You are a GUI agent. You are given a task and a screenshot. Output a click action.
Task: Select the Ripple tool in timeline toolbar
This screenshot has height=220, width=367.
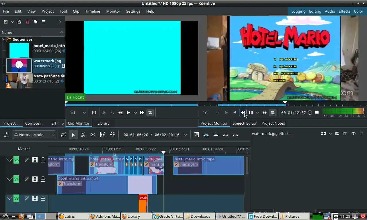click(112, 135)
